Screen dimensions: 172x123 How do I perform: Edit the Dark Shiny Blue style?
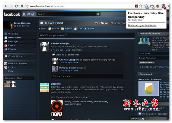coord(129,20)
